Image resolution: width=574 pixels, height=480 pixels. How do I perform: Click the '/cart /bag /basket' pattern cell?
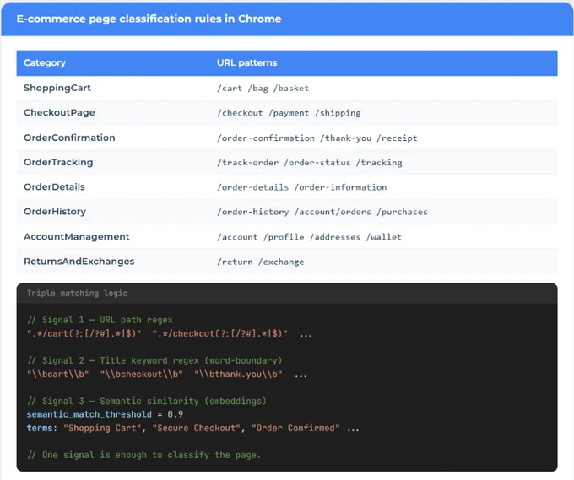click(x=263, y=89)
